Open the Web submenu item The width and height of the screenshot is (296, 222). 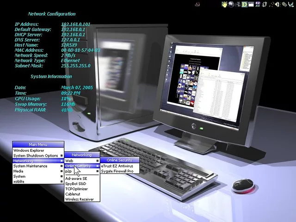(x=69, y=160)
